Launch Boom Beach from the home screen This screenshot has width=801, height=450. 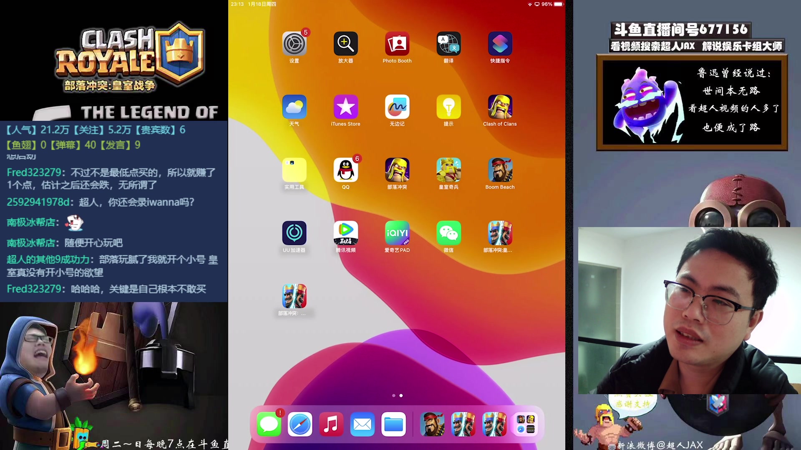pos(500,170)
